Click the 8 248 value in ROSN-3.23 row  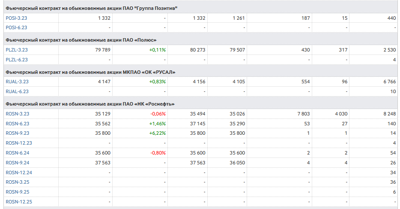coord(390,114)
